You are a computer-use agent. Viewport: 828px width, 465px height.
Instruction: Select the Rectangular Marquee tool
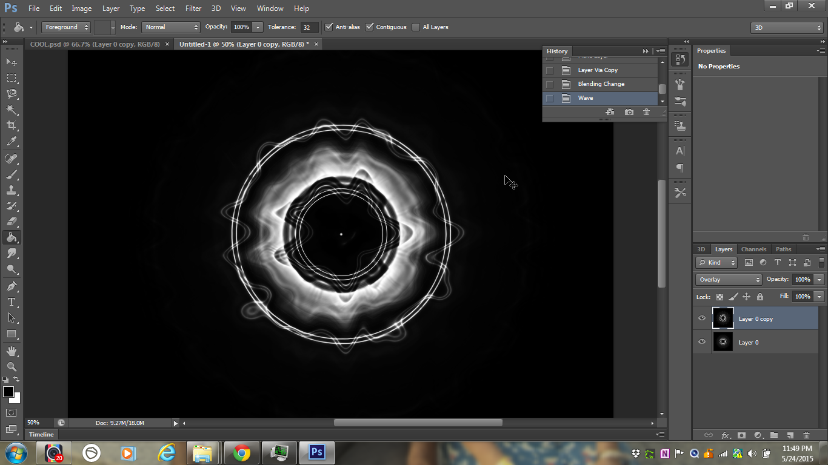point(12,77)
